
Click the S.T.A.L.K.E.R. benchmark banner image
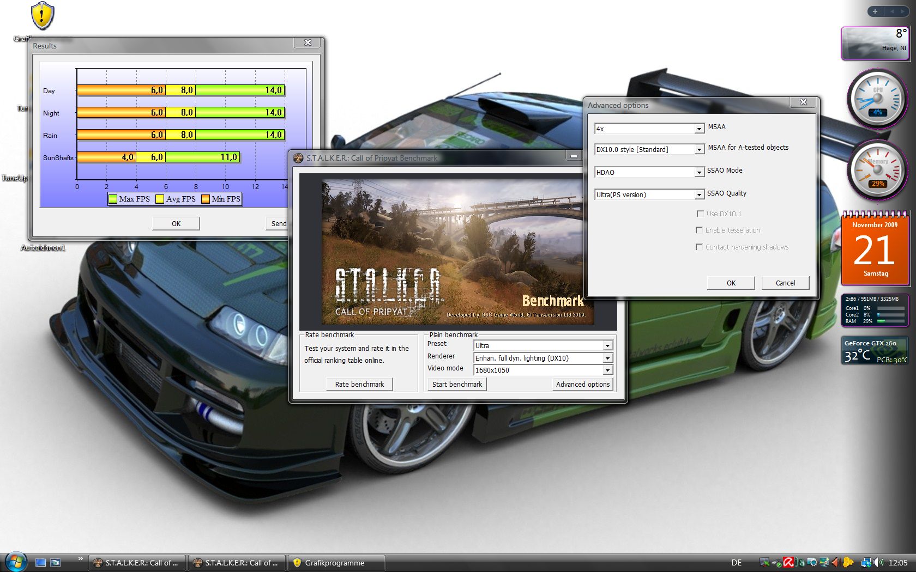[x=457, y=252]
